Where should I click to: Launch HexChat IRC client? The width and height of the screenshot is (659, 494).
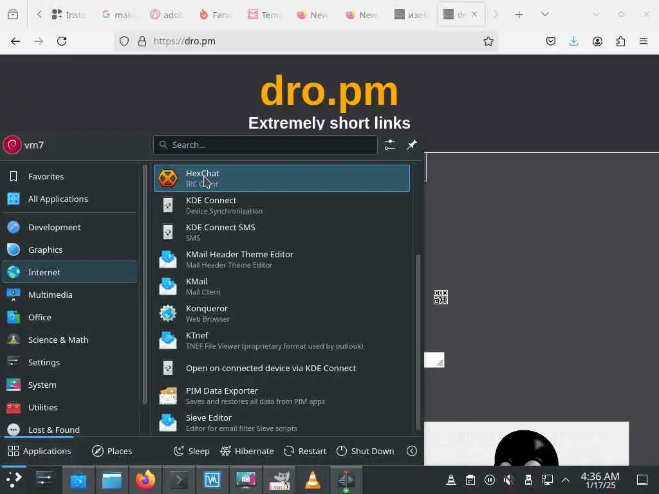coord(282,178)
